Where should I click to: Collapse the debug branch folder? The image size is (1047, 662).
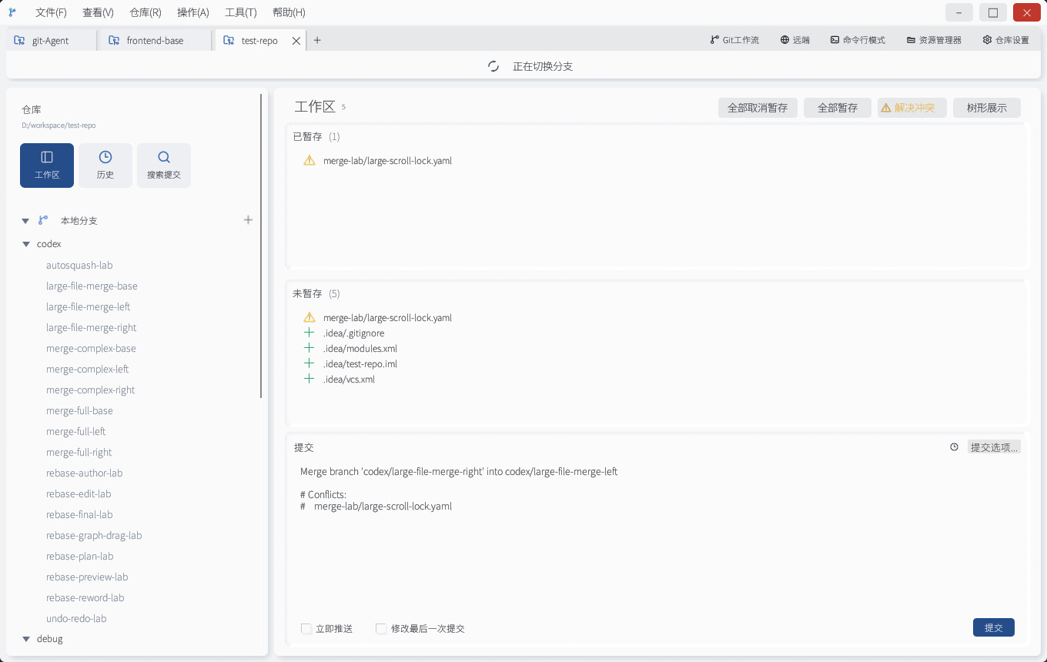[x=25, y=639]
